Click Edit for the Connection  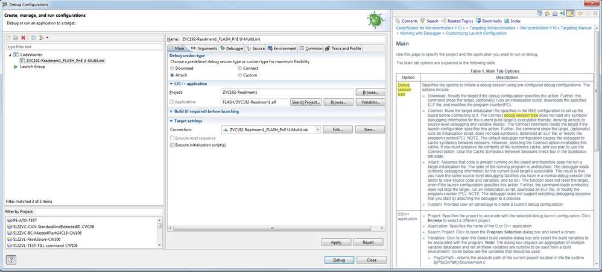pyautogui.click(x=338, y=130)
